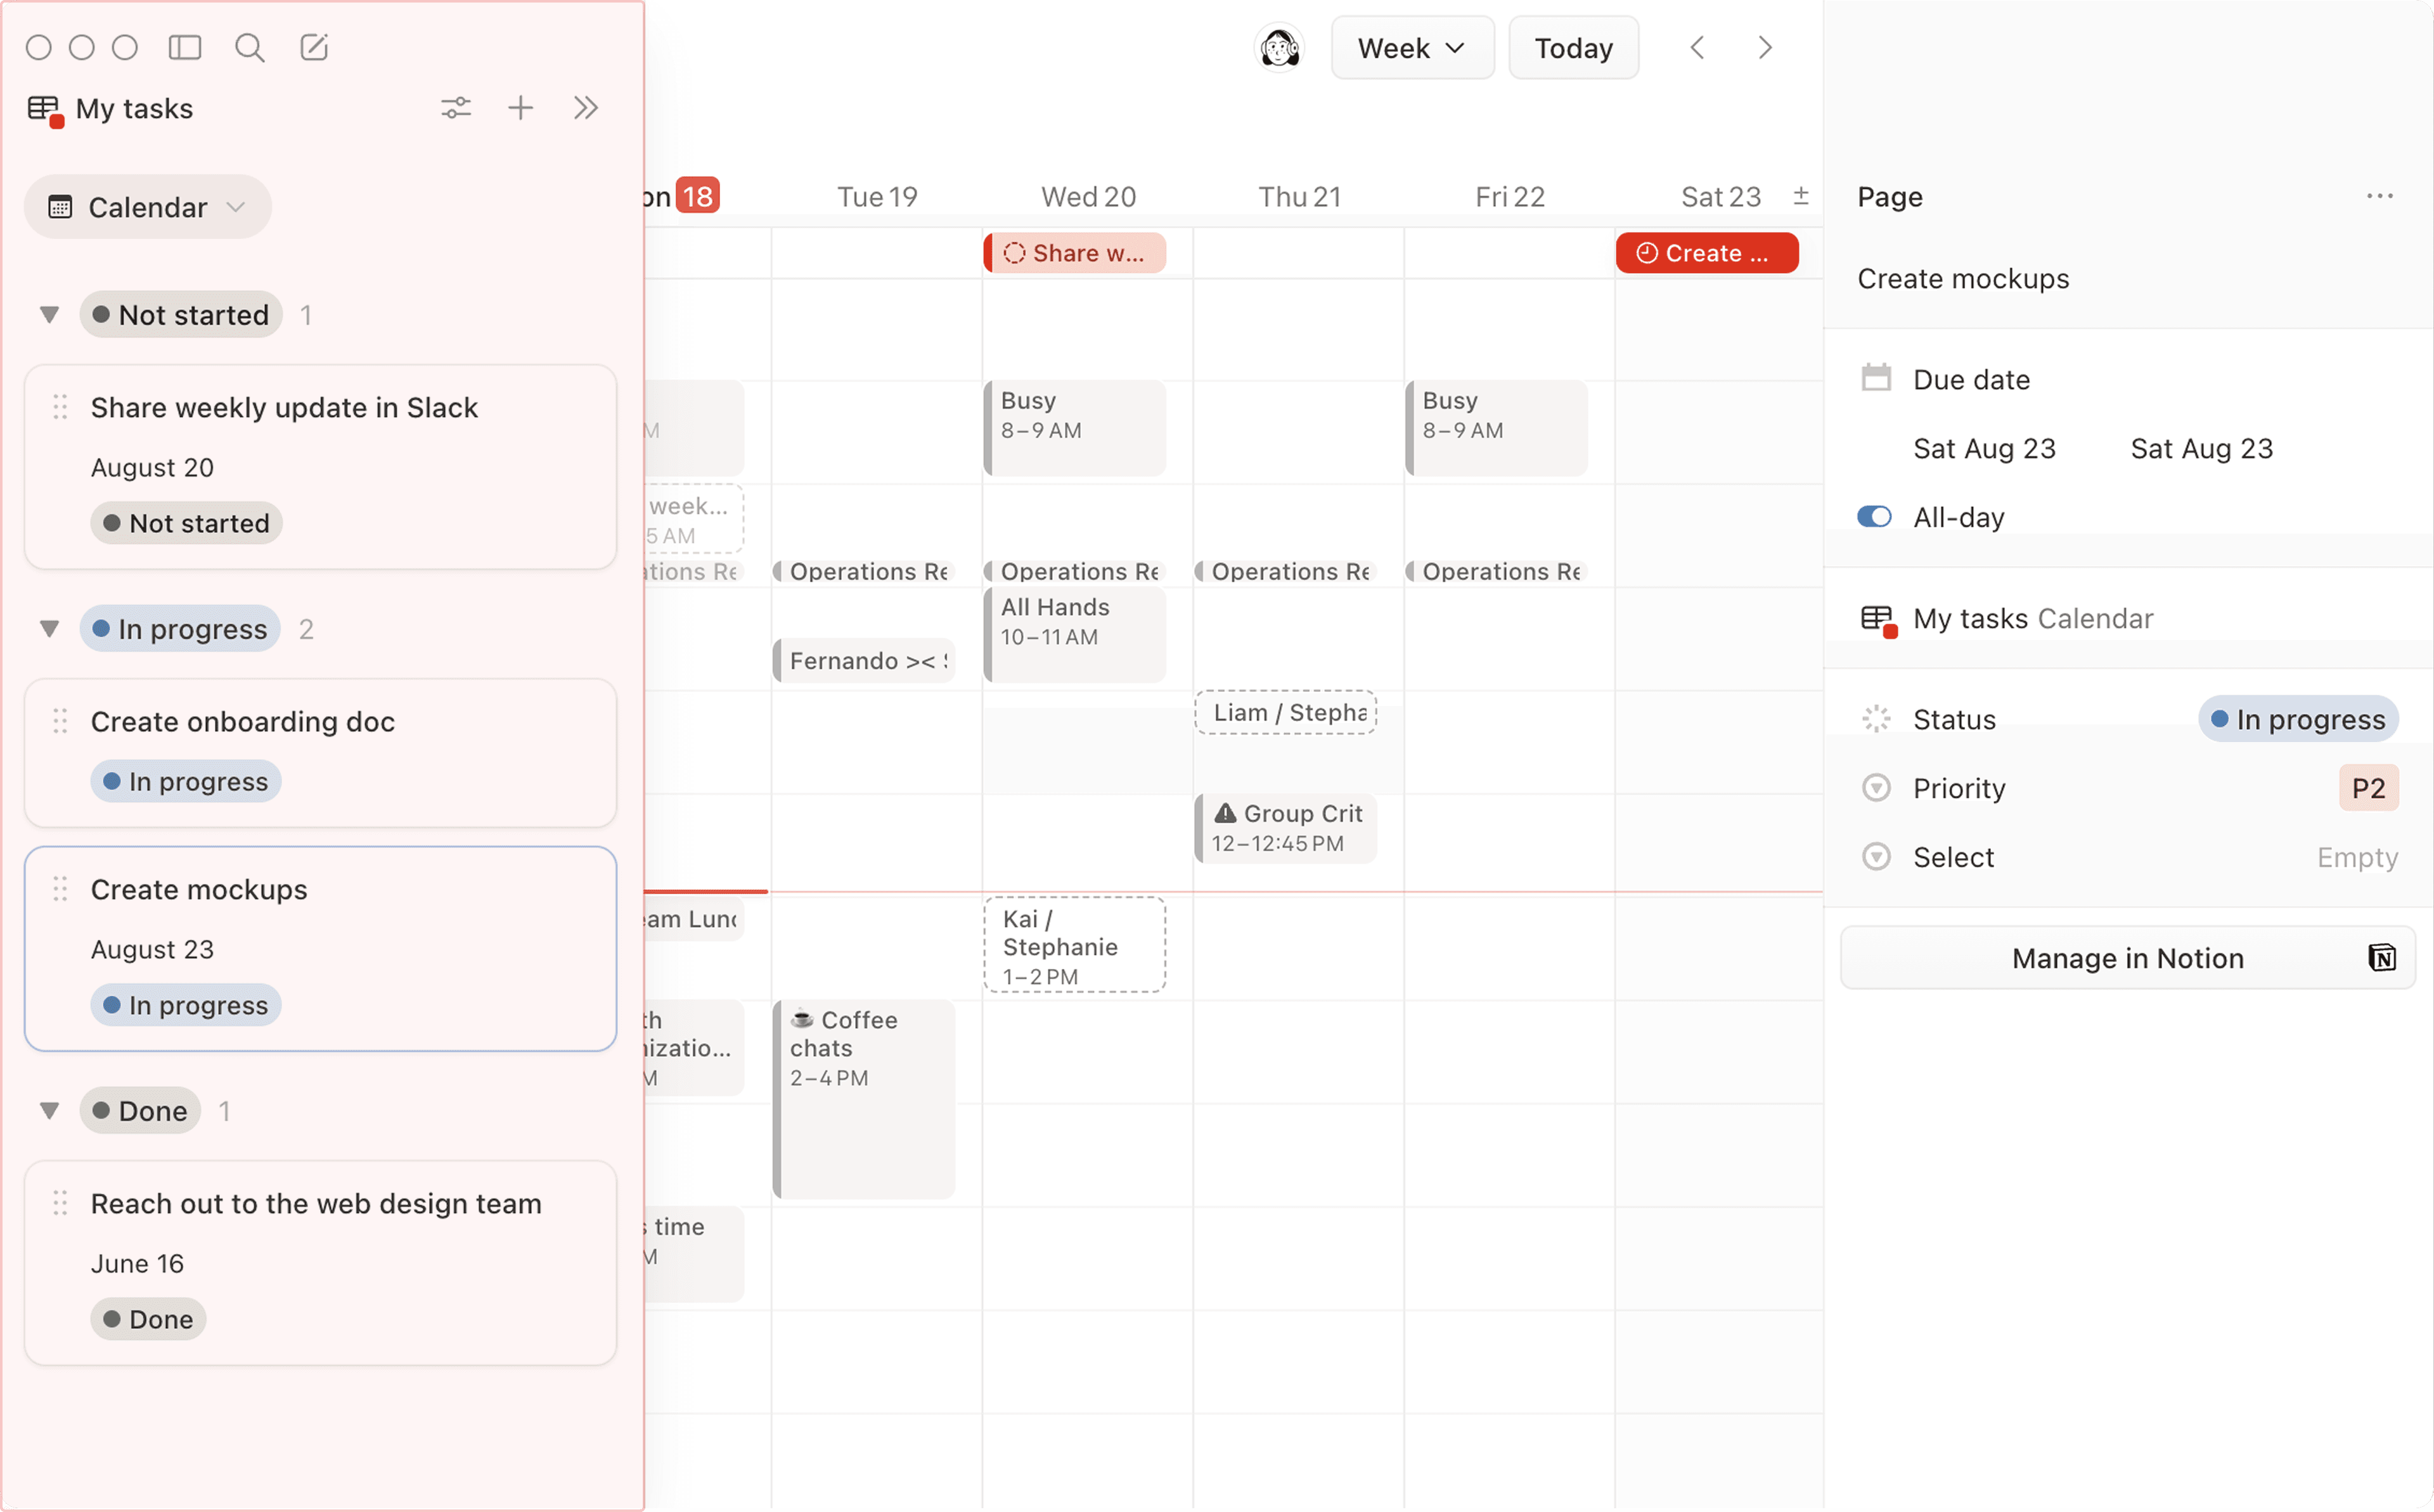This screenshot has height=1512, width=2434.
Task: Open the Calendar view dropdown
Action: [x=148, y=207]
